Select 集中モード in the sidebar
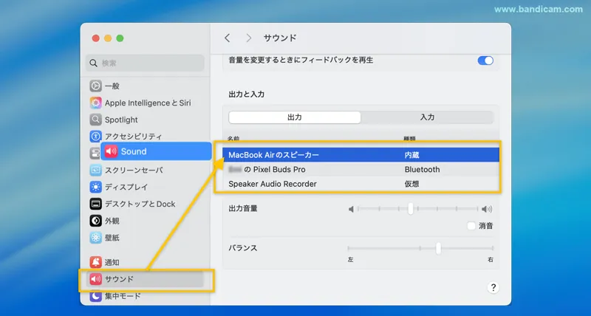 123,296
